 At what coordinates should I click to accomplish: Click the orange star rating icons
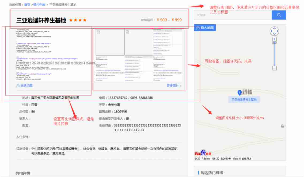[x=78, y=20]
